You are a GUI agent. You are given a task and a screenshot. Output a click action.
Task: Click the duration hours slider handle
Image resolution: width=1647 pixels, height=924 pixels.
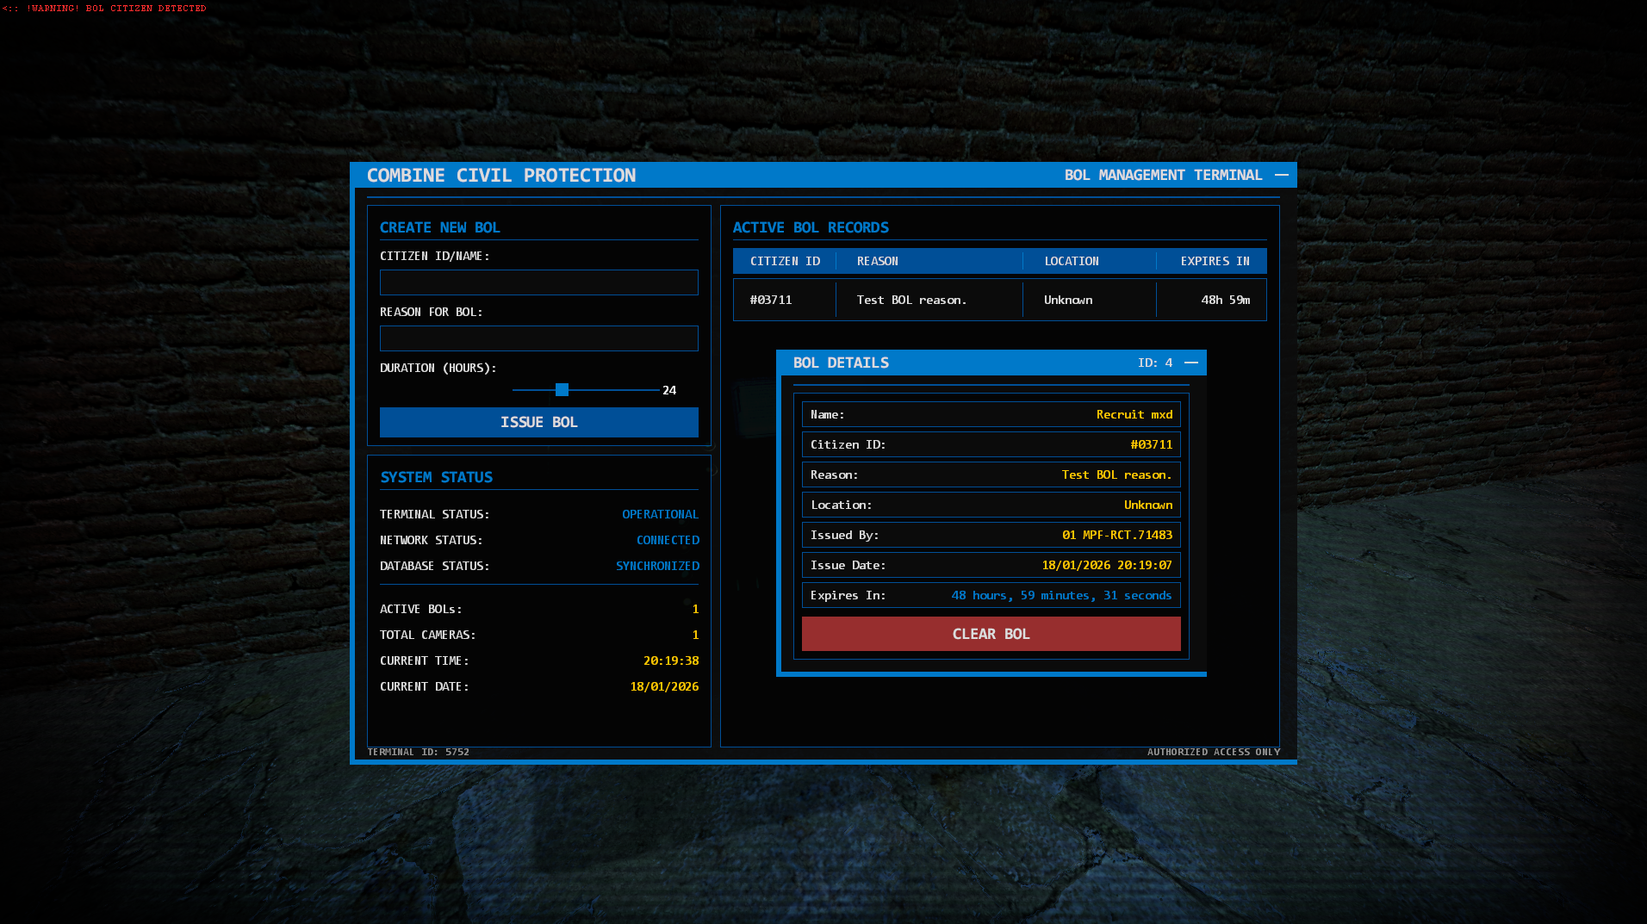click(x=562, y=390)
